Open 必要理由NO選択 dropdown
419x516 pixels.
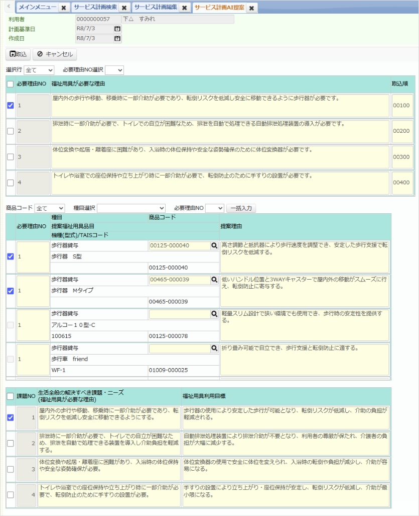[114, 70]
